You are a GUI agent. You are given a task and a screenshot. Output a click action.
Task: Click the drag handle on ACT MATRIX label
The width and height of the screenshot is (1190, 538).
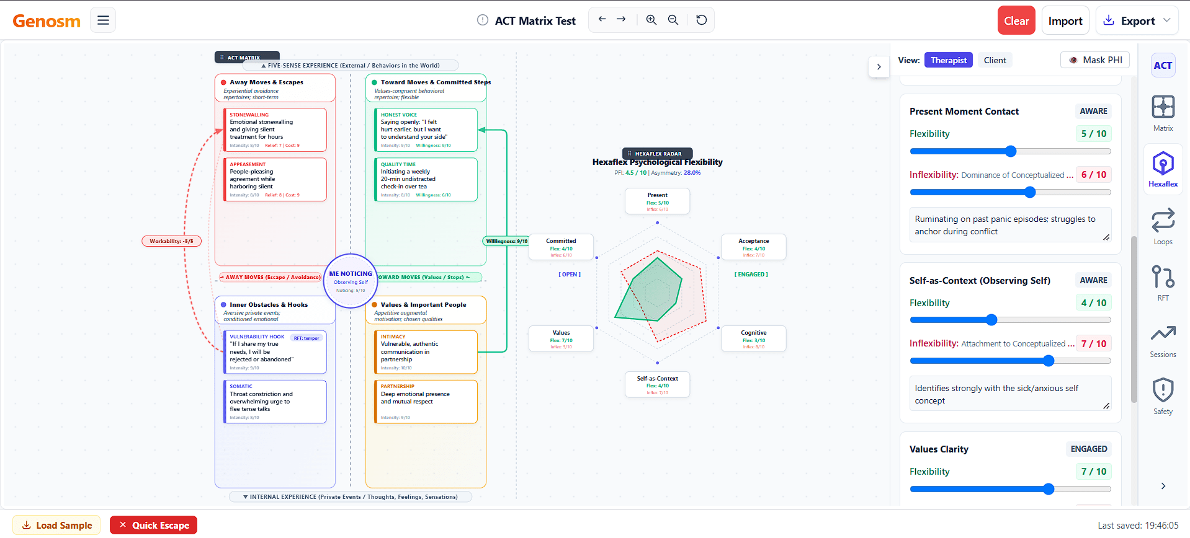(222, 57)
